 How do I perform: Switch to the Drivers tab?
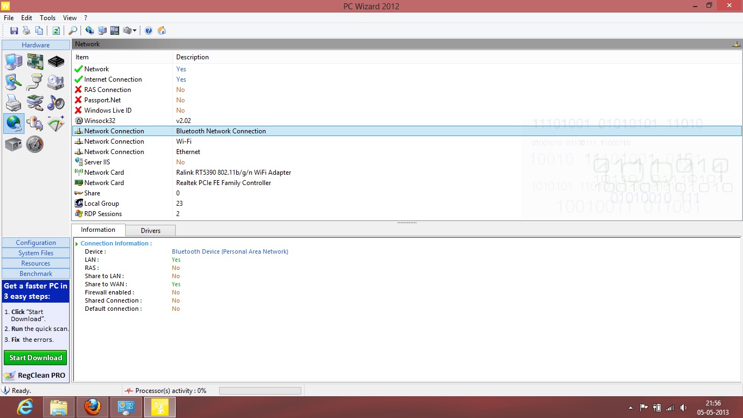point(151,231)
